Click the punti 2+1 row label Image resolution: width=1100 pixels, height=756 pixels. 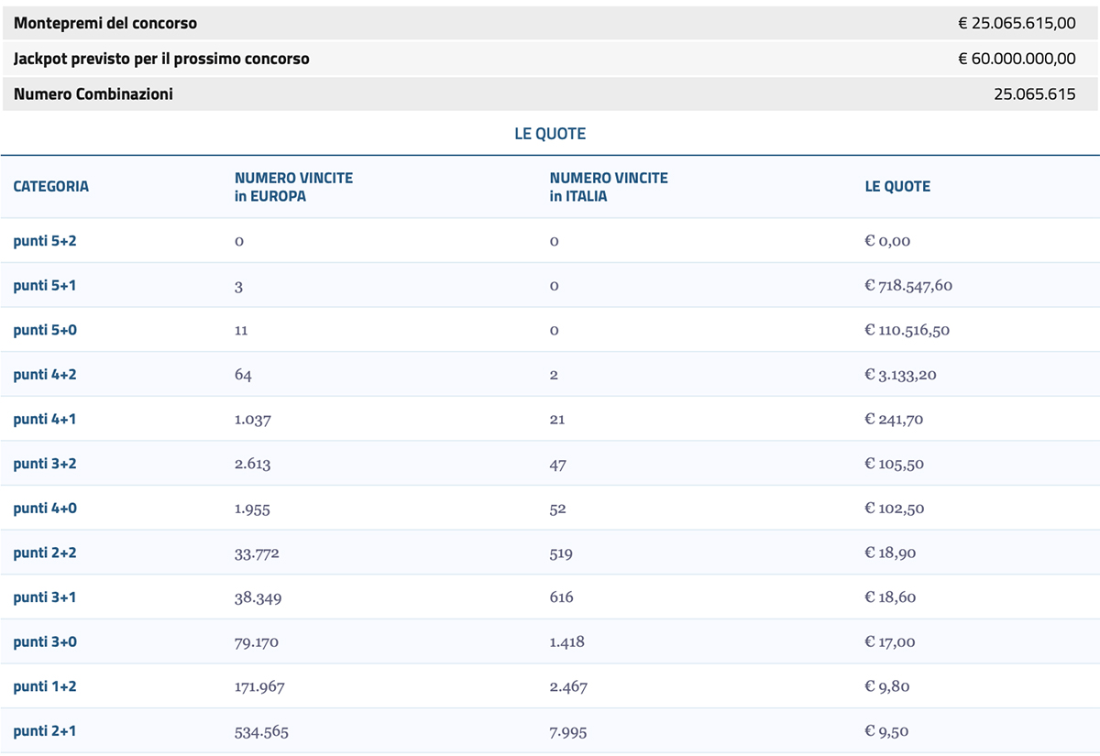tap(45, 731)
